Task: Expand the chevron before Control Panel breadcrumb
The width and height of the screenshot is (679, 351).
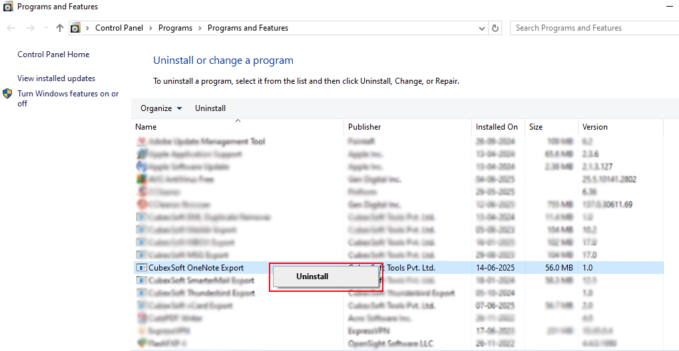Action: point(87,28)
